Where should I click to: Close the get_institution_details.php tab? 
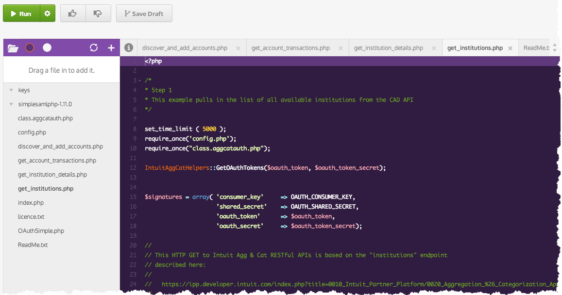(434, 49)
